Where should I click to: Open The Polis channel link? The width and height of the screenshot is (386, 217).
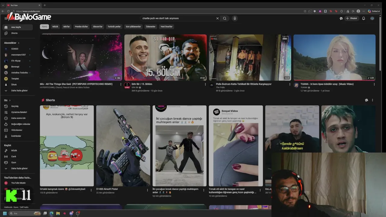pyautogui.click(x=220, y=87)
